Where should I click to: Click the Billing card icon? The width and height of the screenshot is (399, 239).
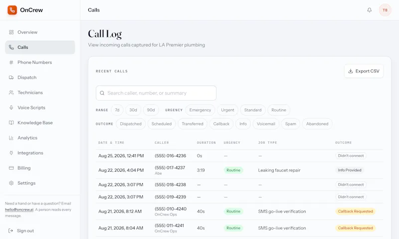(x=11, y=168)
